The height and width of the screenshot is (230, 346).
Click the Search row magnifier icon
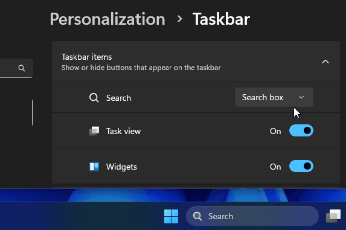coord(94,97)
